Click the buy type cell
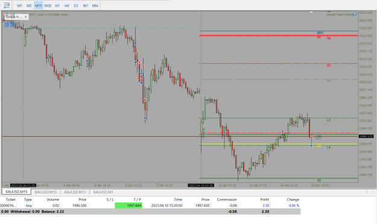Screen dimensions: 377x223 pos(29,206)
